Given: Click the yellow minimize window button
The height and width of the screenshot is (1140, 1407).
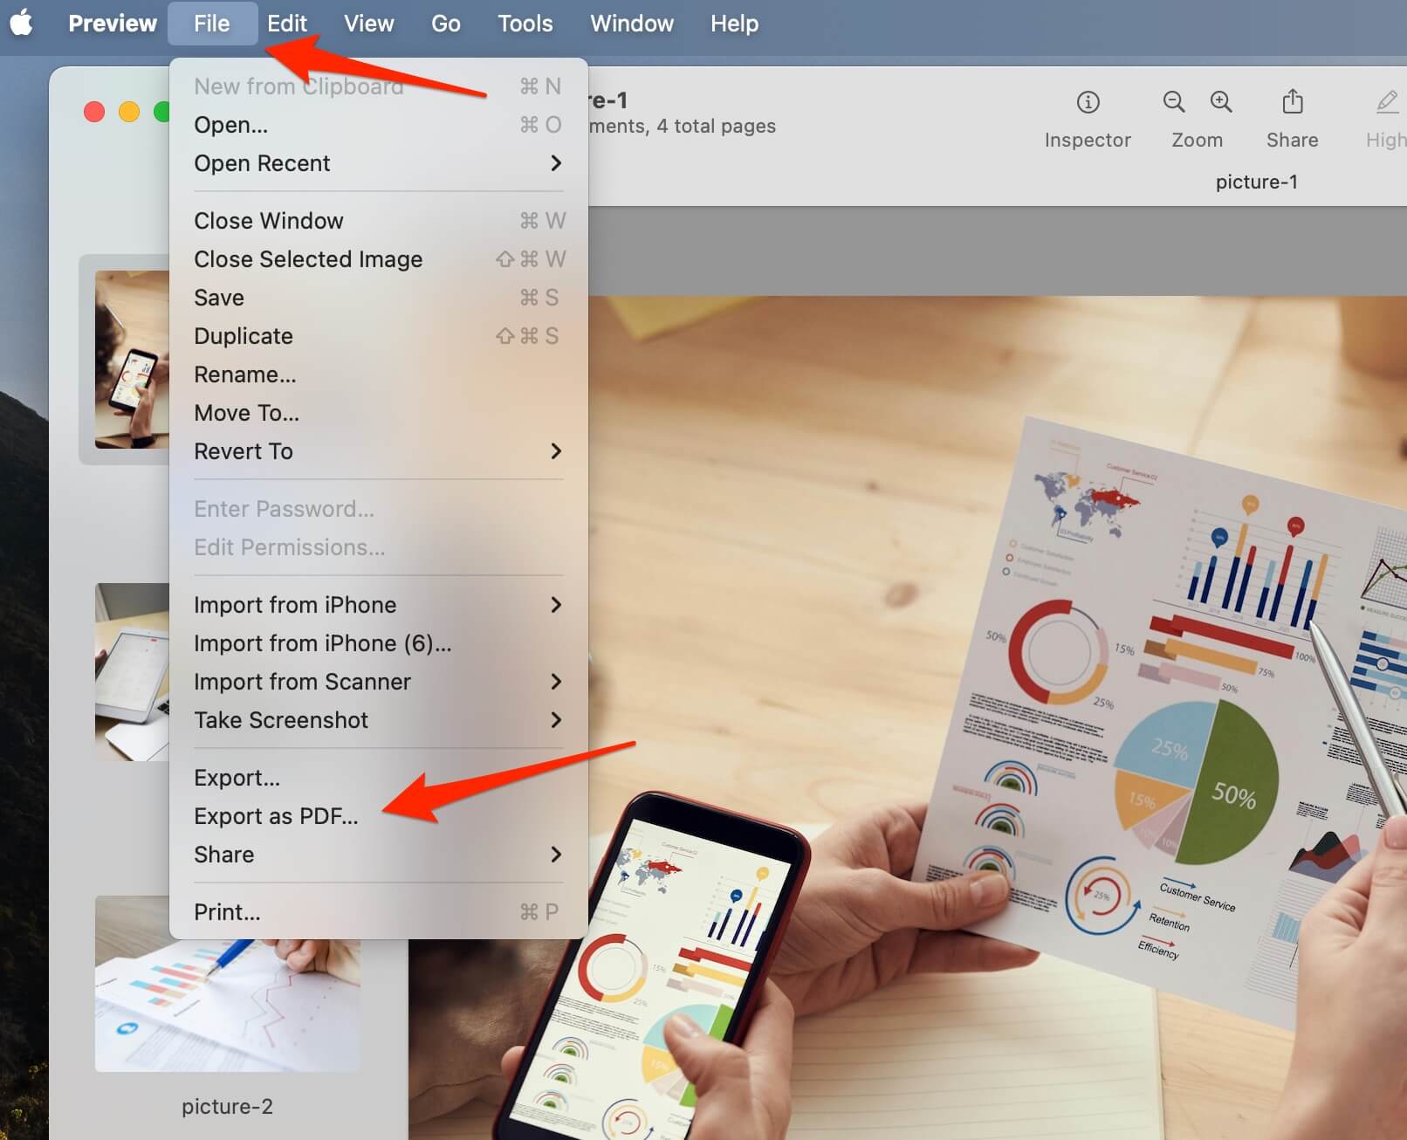Looking at the screenshot, I should (129, 112).
